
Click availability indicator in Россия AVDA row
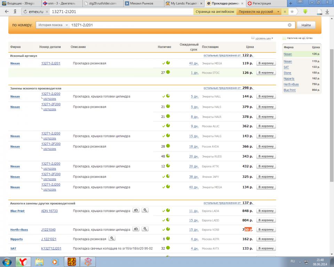click(168, 146)
